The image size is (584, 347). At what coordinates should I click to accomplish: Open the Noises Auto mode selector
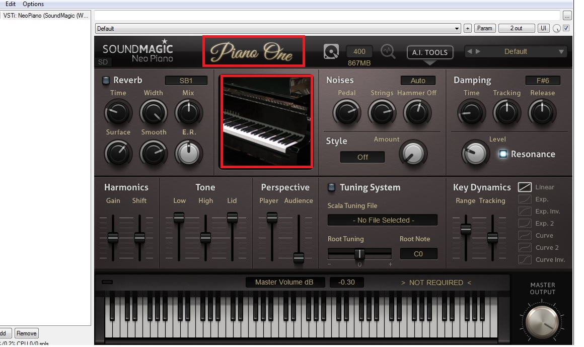[418, 81]
